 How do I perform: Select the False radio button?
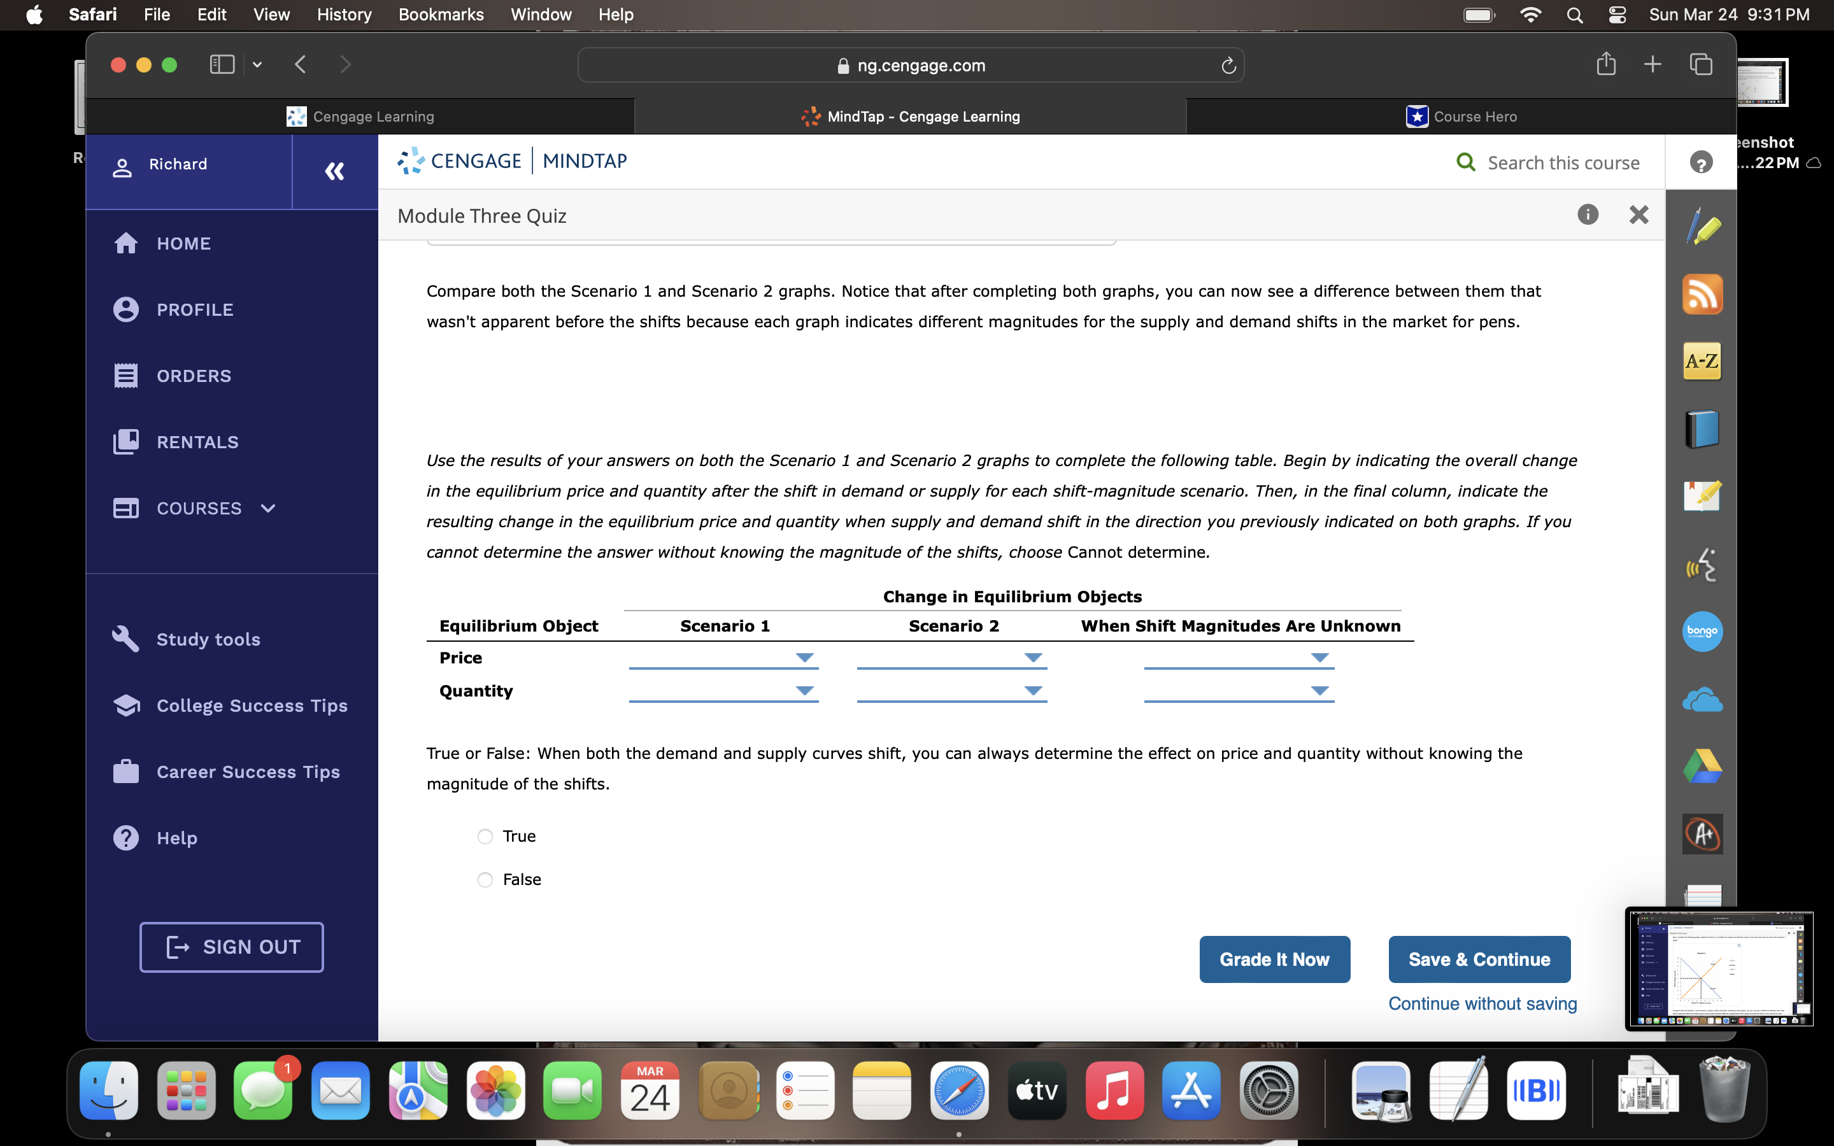[485, 879]
